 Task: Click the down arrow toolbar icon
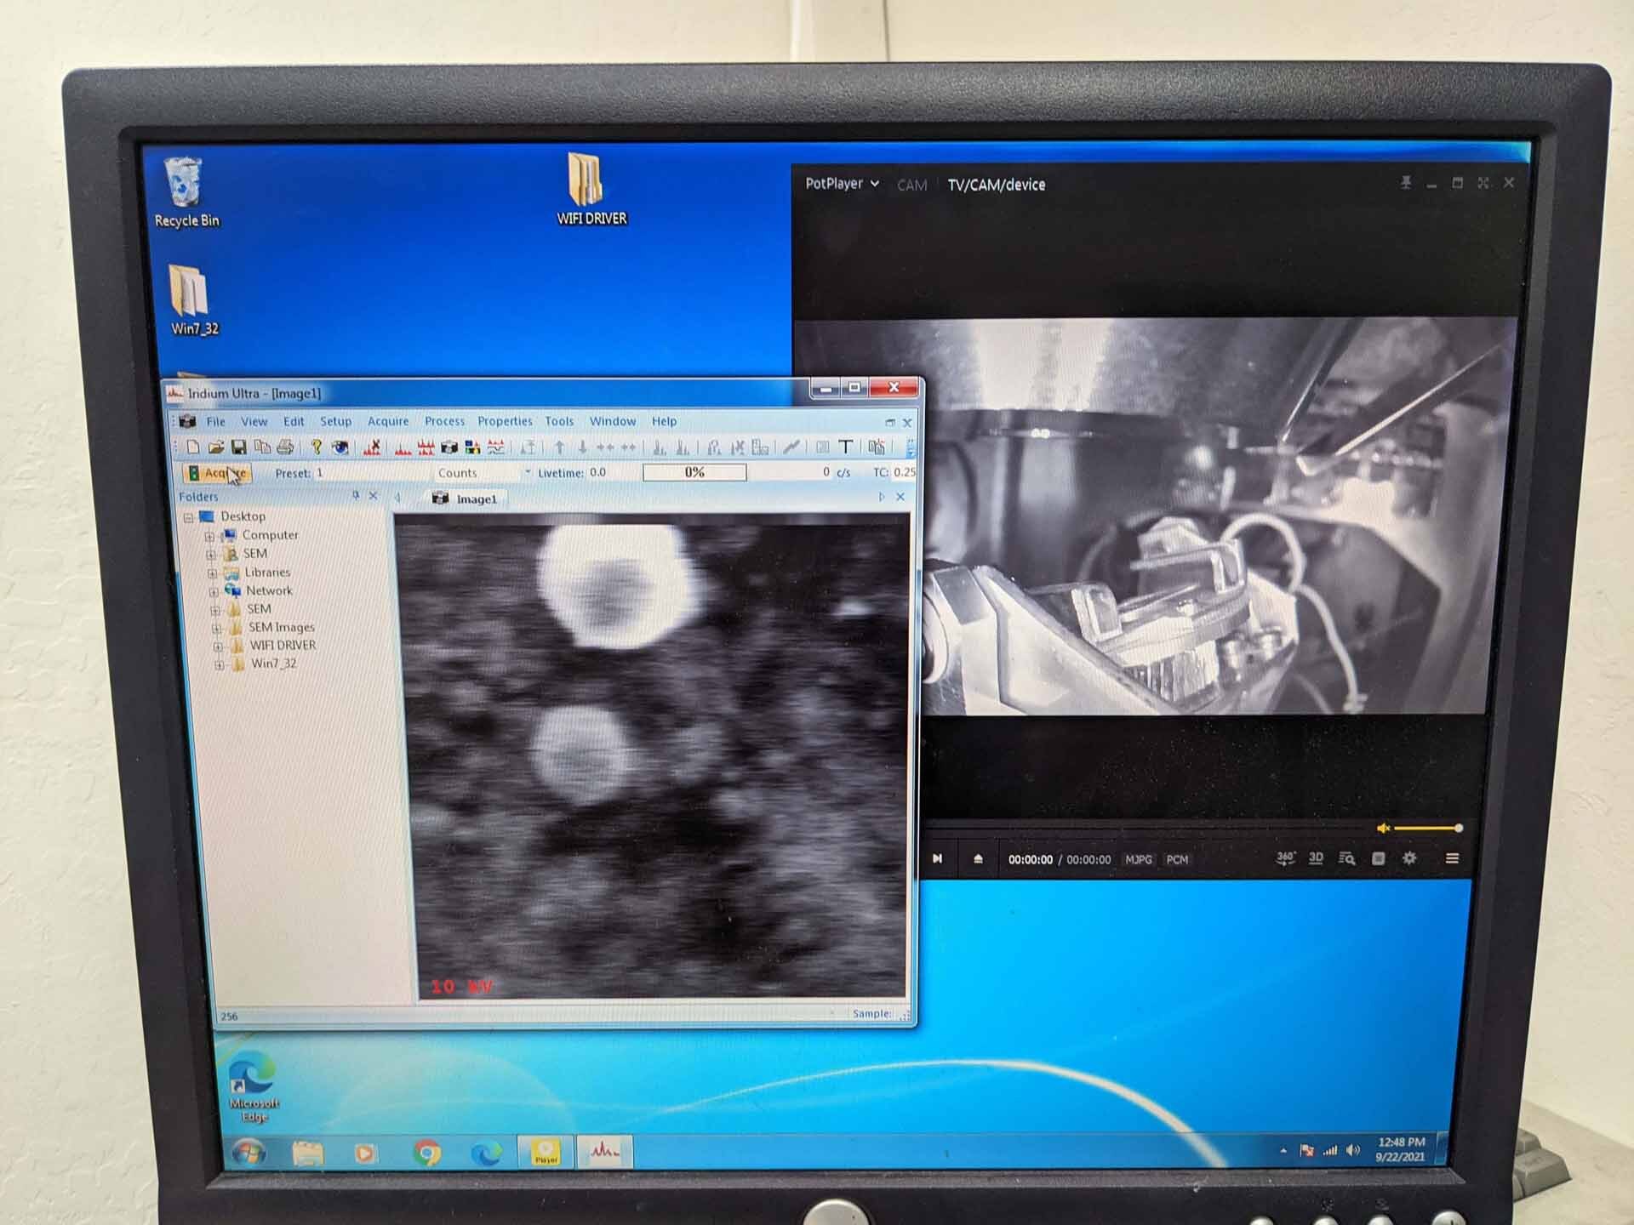pos(582,447)
